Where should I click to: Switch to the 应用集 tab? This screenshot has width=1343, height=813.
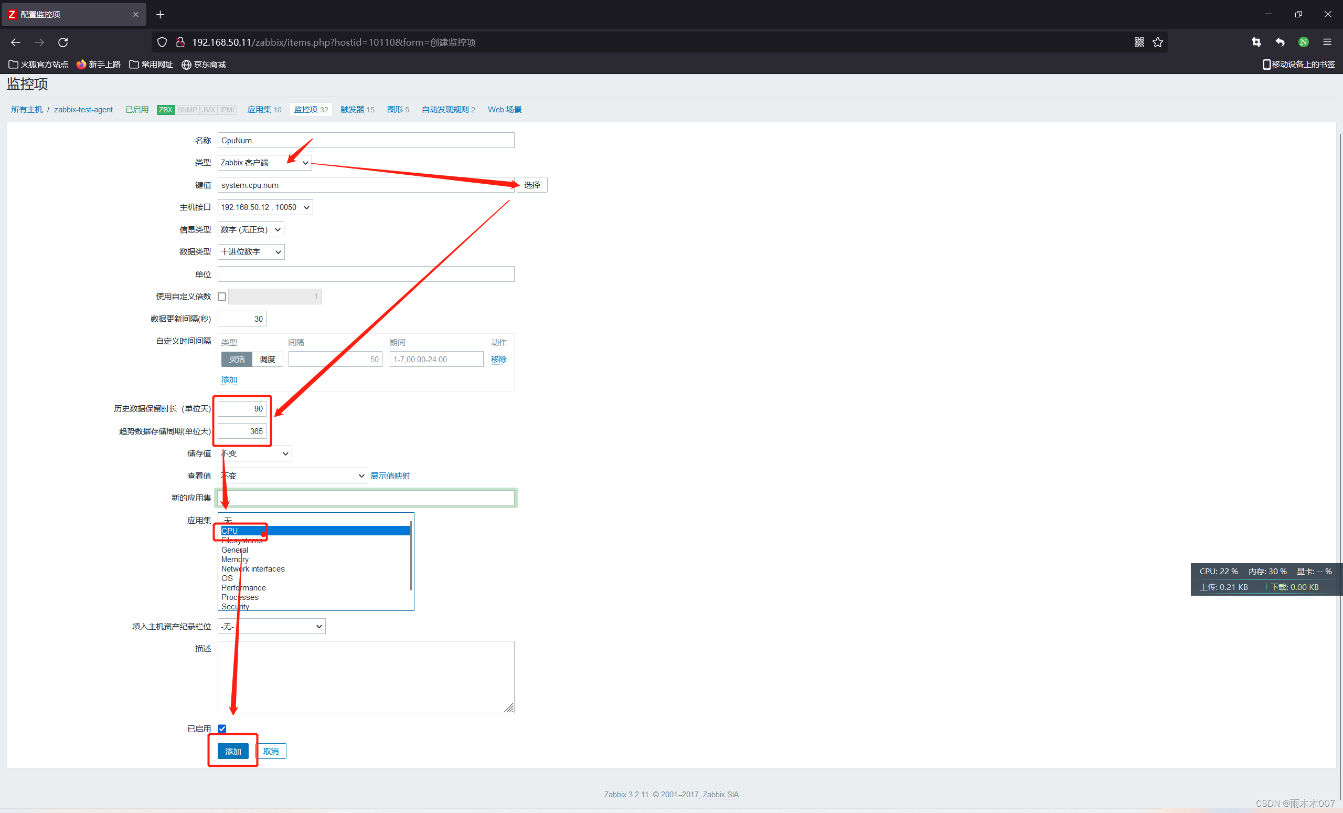point(264,110)
